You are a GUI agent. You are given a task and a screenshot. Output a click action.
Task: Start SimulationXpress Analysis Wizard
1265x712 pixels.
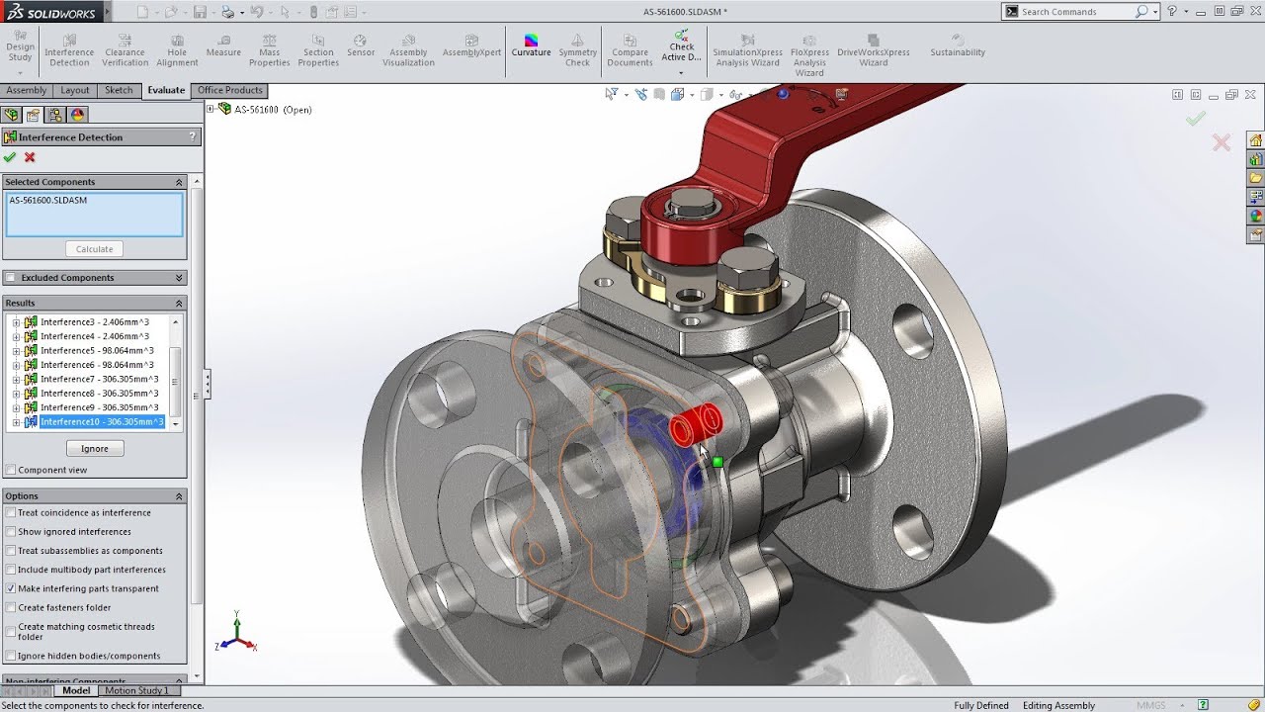(x=747, y=50)
